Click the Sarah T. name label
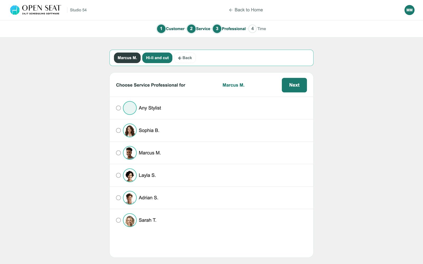The width and height of the screenshot is (423, 264). 148,220
